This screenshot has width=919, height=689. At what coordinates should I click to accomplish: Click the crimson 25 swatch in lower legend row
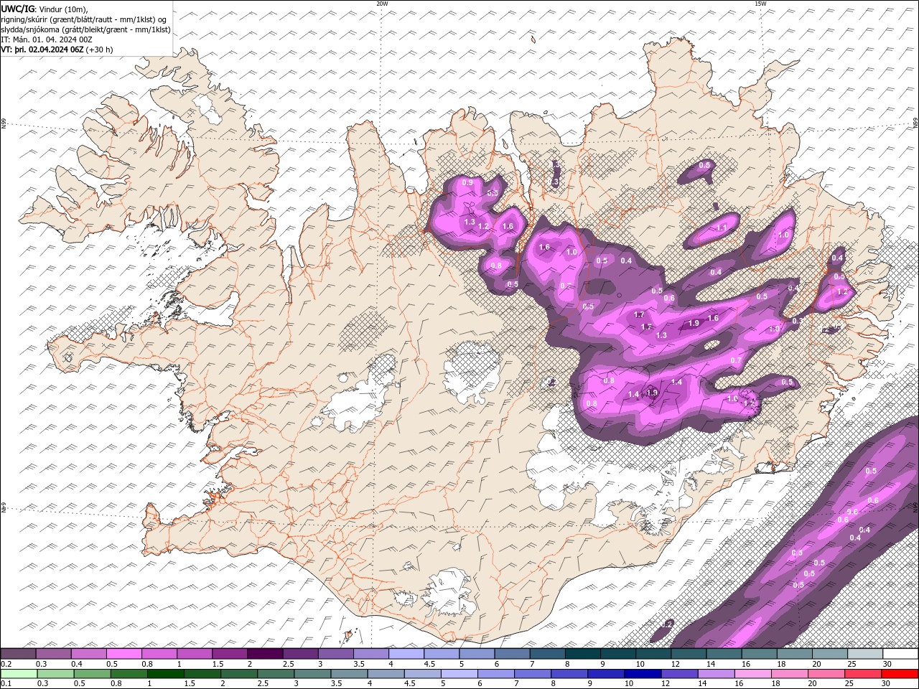click(x=862, y=674)
